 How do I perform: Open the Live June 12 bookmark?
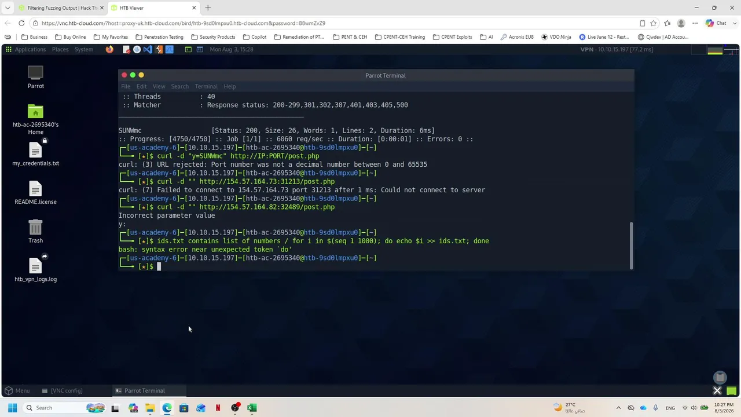click(x=604, y=37)
